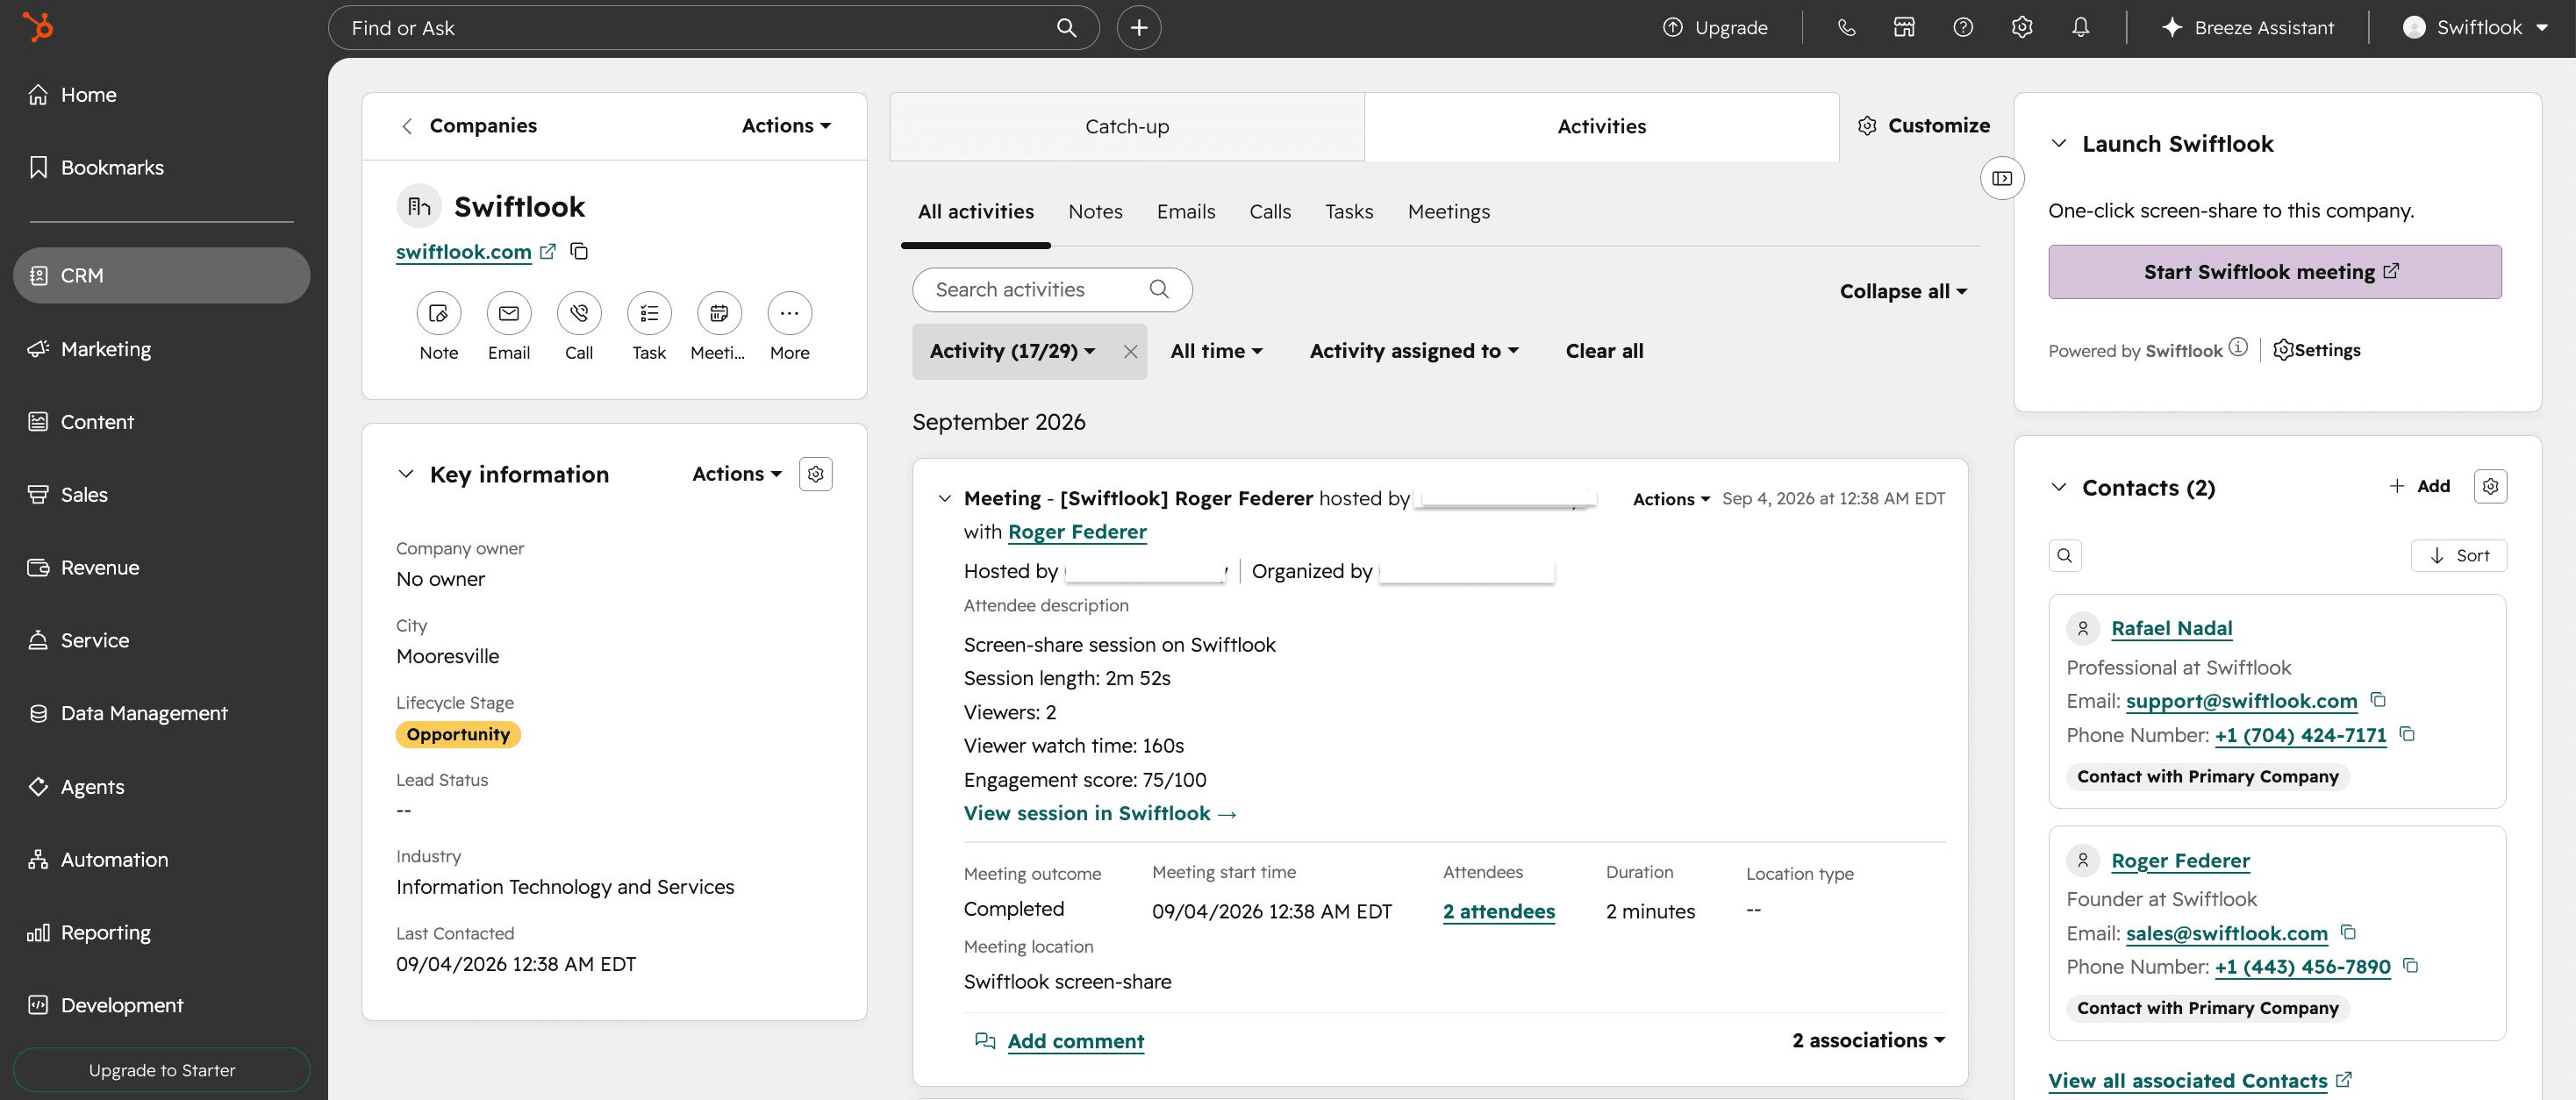Create a Task from the action row

tap(649, 314)
